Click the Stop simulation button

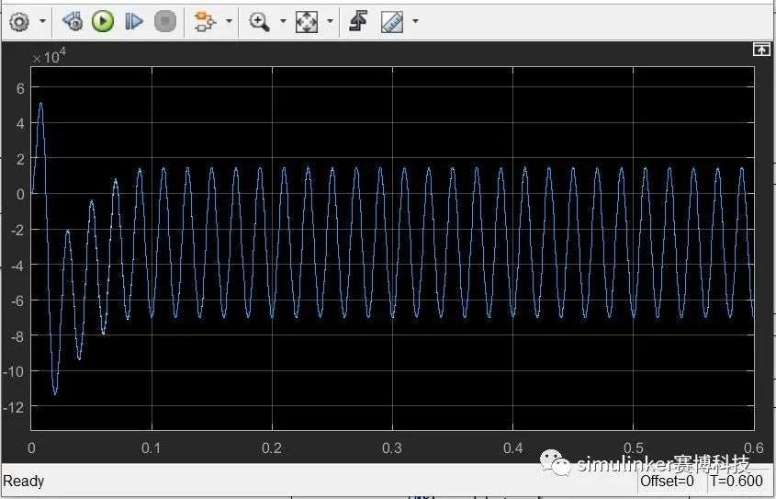point(165,21)
